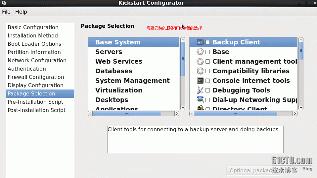Open Pre-Installation Script section
This screenshot has height=178, width=317.
coord(40,102)
